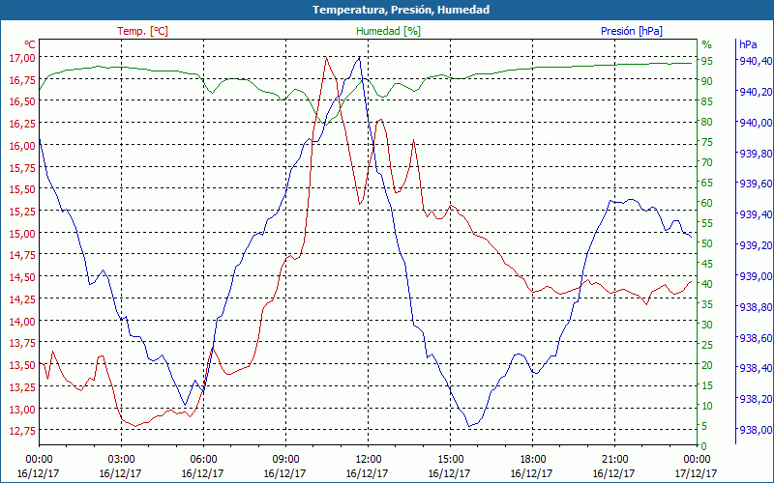Click the '15:00' time axis label

(450, 460)
